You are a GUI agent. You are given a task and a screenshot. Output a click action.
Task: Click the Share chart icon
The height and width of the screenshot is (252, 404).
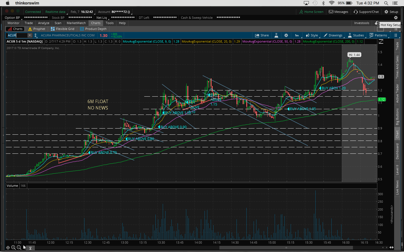click(x=261, y=35)
